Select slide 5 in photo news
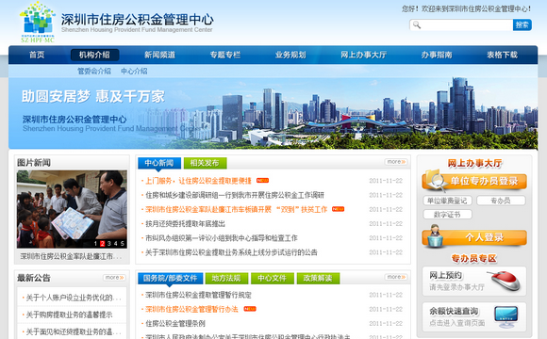This screenshot has height=339, width=547. pyautogui.click(x=123, y=244)
